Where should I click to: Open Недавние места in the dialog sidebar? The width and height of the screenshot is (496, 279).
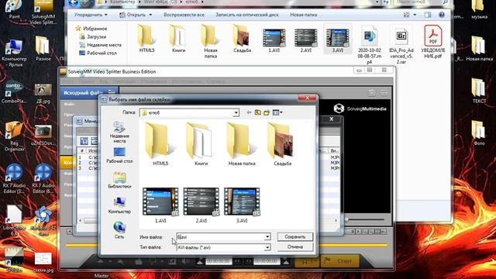point(119,133)
